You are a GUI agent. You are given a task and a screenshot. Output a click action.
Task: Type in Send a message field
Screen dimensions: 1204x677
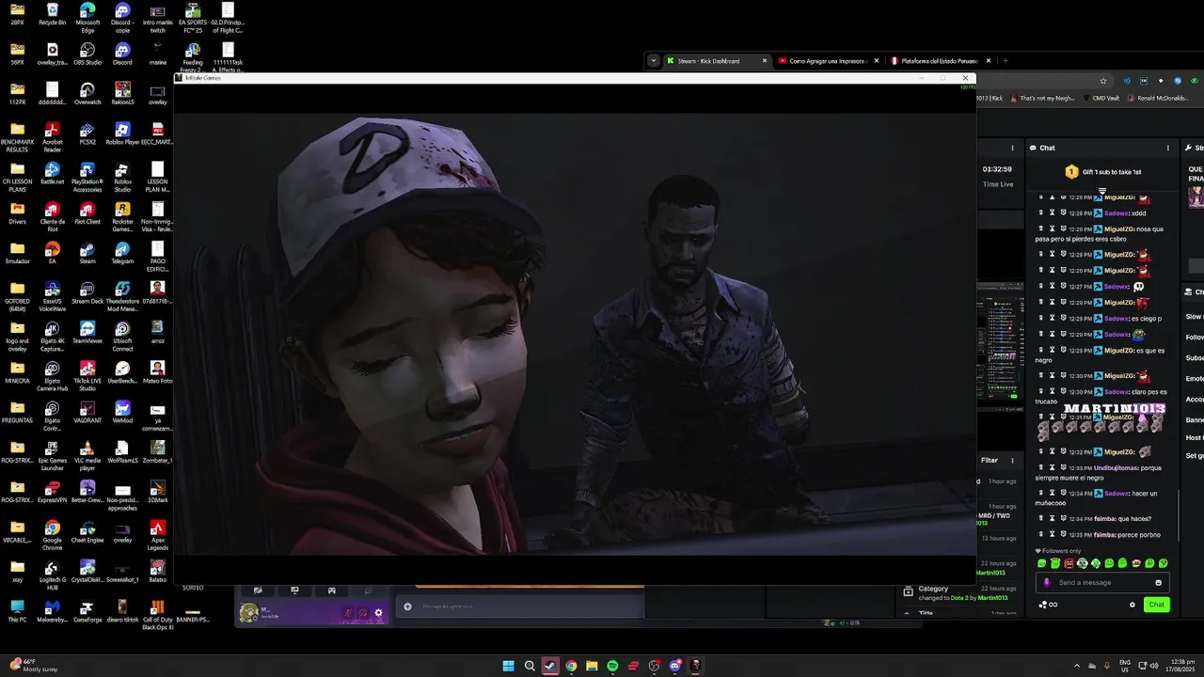1102,582
